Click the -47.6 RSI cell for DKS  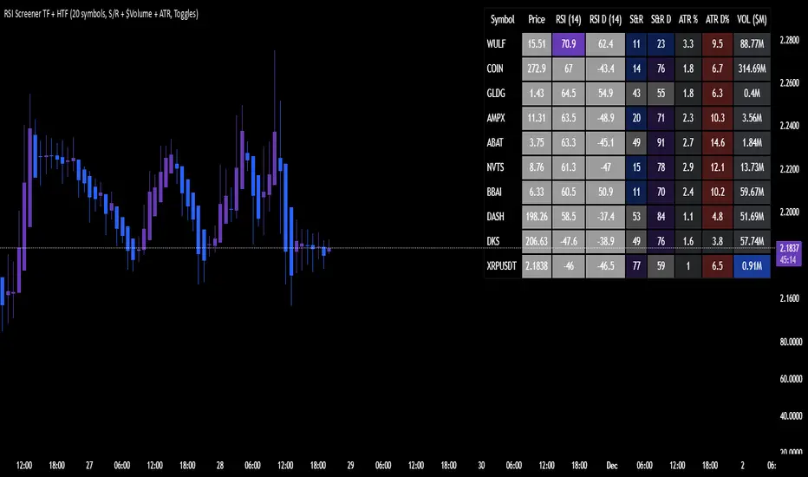coord(569,241)
